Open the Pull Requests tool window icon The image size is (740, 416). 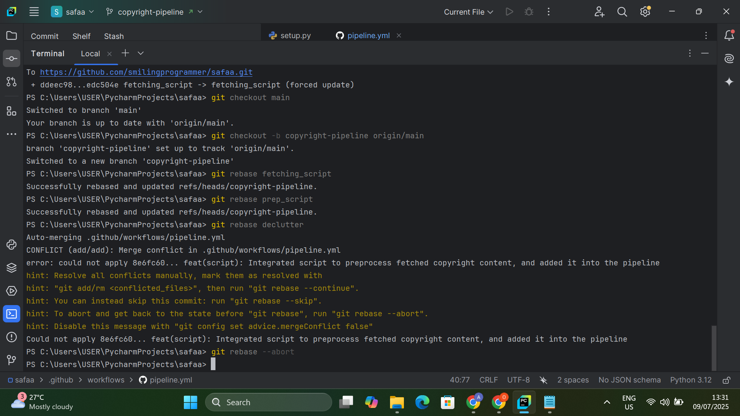tap(12, 82)
